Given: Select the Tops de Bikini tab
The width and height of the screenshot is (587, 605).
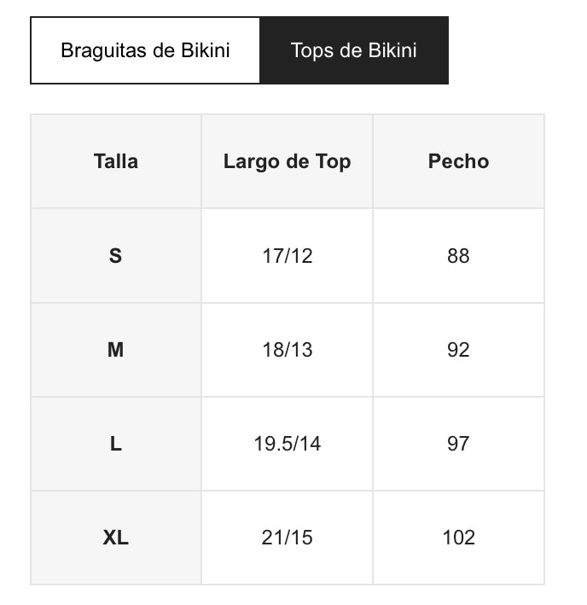Looking at the screenshot, I should 353,50.
